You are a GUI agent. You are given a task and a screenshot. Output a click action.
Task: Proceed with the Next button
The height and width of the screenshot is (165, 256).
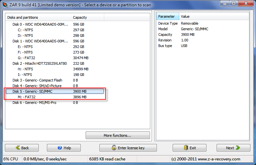pyautogui.click(x=233, y=148)
